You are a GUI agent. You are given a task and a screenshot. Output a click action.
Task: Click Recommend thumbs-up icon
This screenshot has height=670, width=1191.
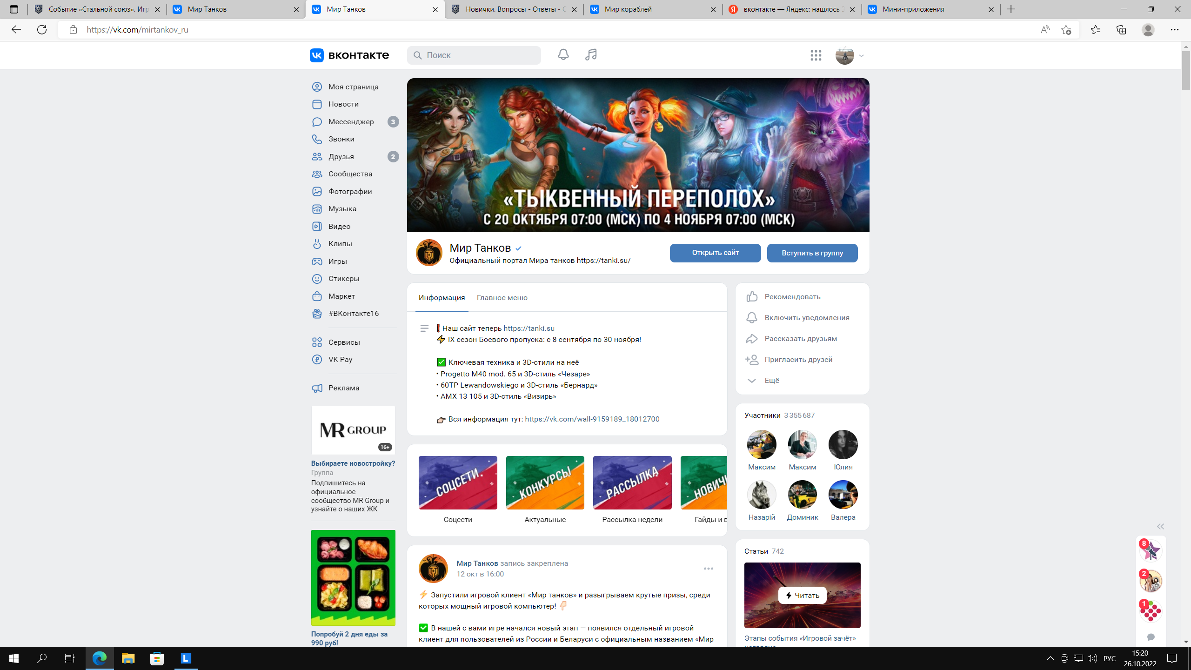752,297
